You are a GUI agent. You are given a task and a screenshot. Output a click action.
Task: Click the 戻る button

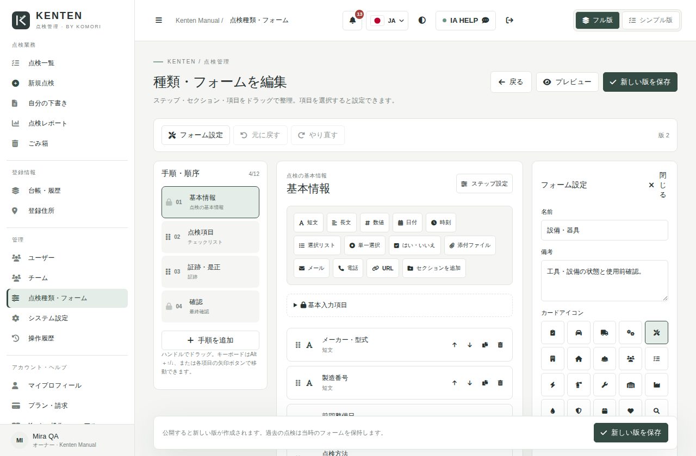click(511, 82)
